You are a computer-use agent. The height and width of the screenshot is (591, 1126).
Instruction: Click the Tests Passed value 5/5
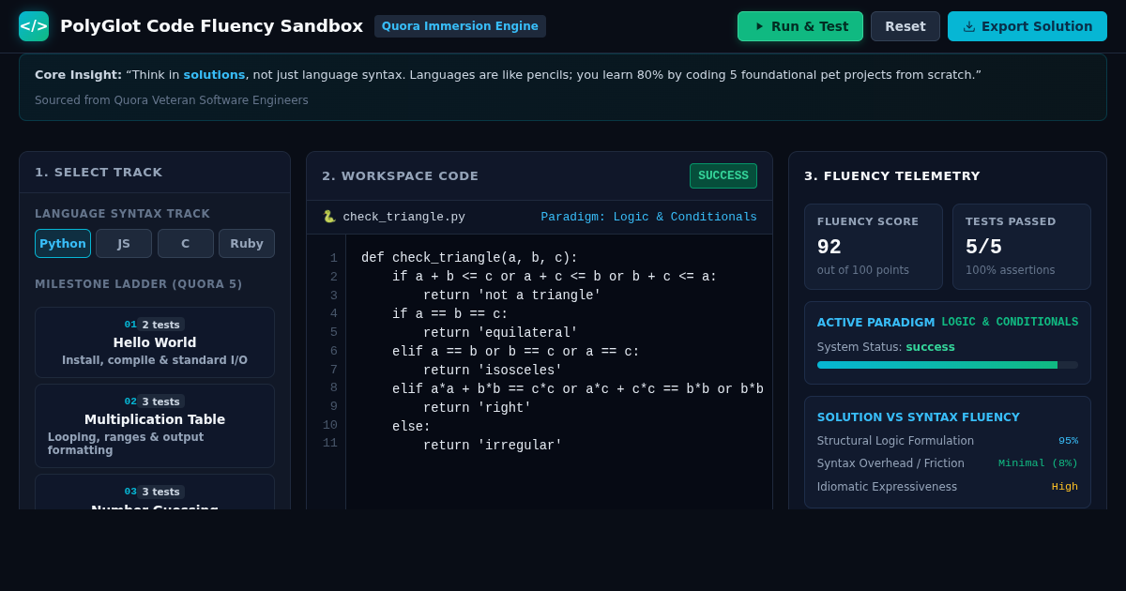pyautogui.click(x=983, y=247)
